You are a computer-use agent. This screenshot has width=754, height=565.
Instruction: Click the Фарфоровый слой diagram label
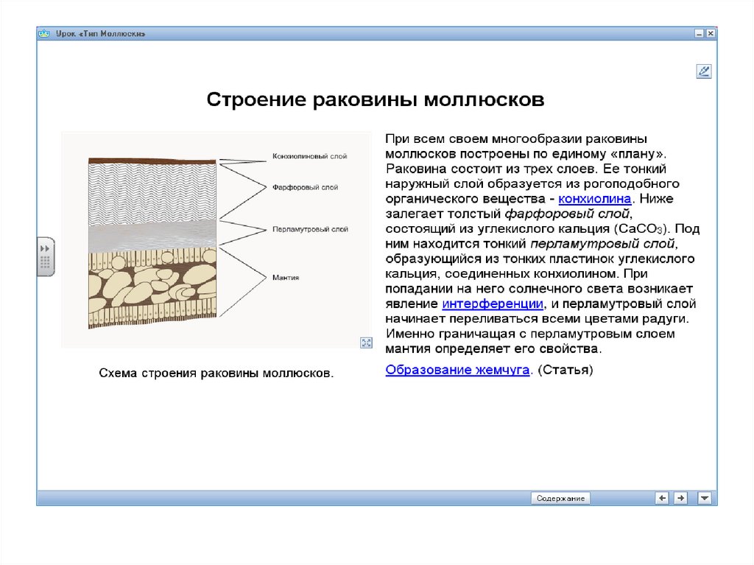pos(305,188)
